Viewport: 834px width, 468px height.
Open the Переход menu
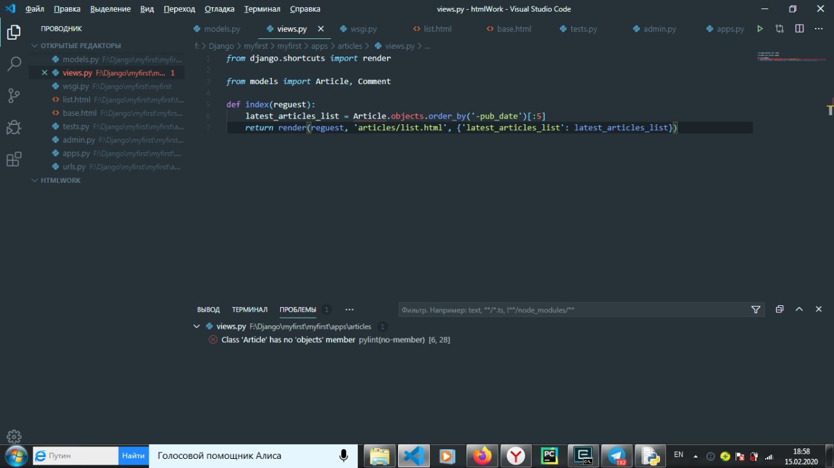[x=179, y=9]
